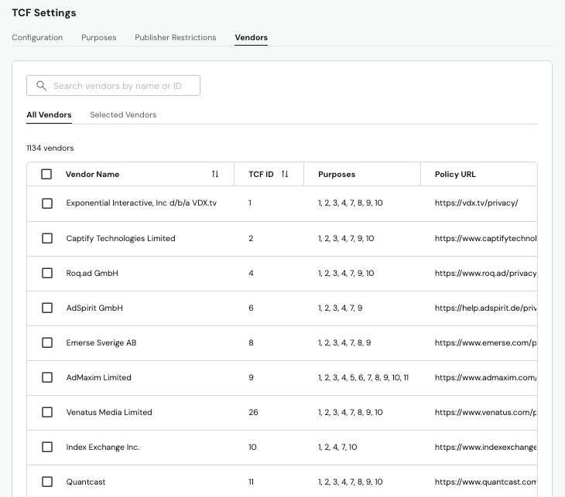Check the Quantcast vendor checkbox
This screenshot has height=497, width=565.
coord(47,482)
